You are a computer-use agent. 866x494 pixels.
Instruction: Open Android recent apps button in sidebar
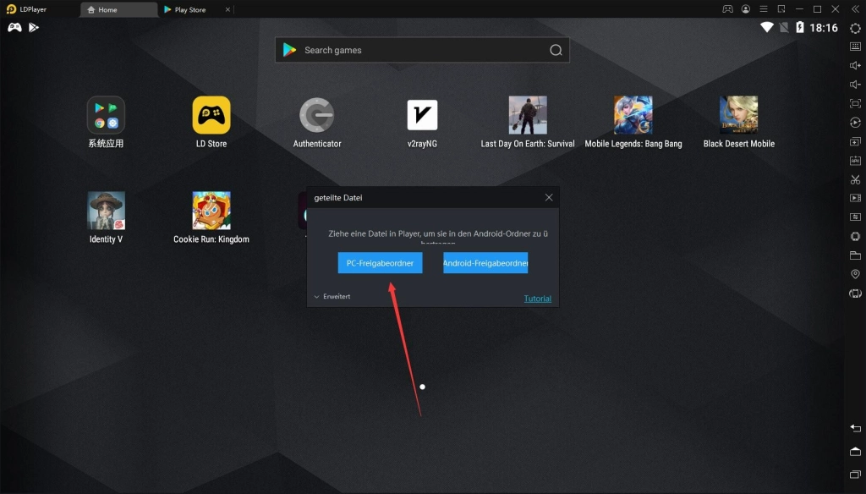(x=855, y=474)
